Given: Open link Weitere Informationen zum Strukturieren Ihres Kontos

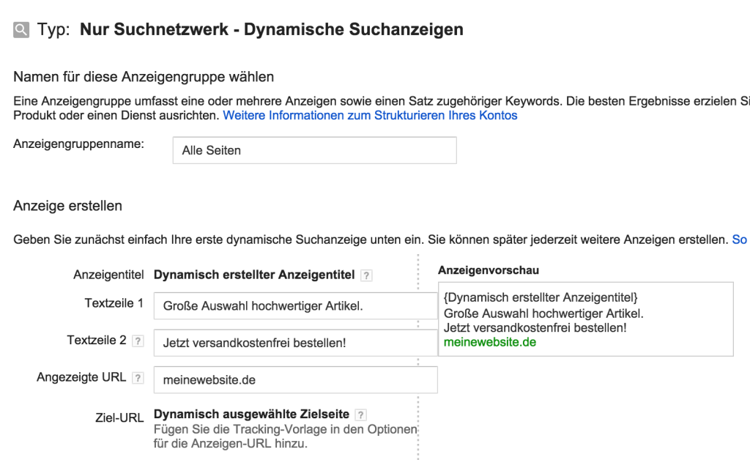Looking at the screenshot, I should pyautogui.click(x=370, y=115).
